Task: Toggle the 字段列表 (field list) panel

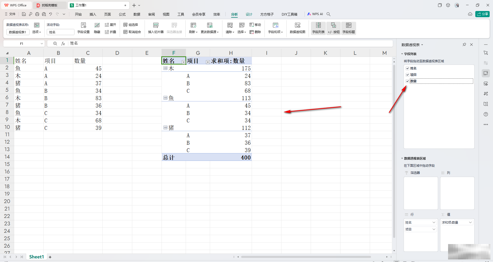Action: [318, 28]
